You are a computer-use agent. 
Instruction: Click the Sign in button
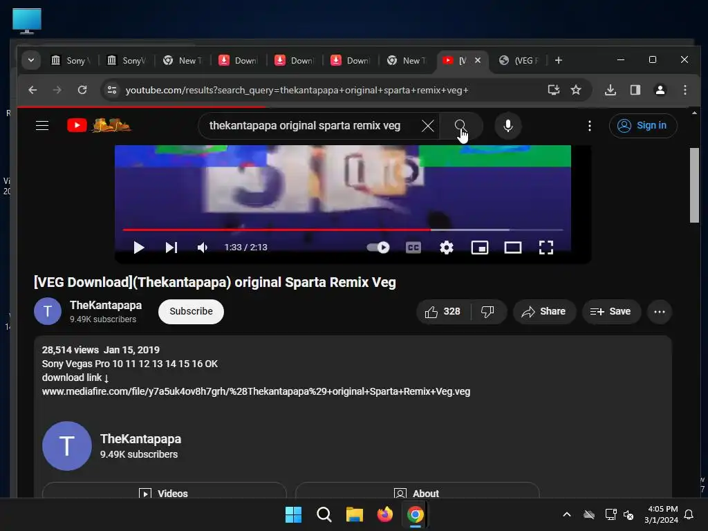tap(642, 126)
